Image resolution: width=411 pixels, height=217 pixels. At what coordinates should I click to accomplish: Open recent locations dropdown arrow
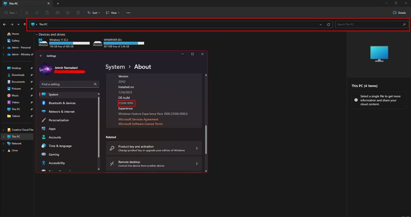point(19,24)
